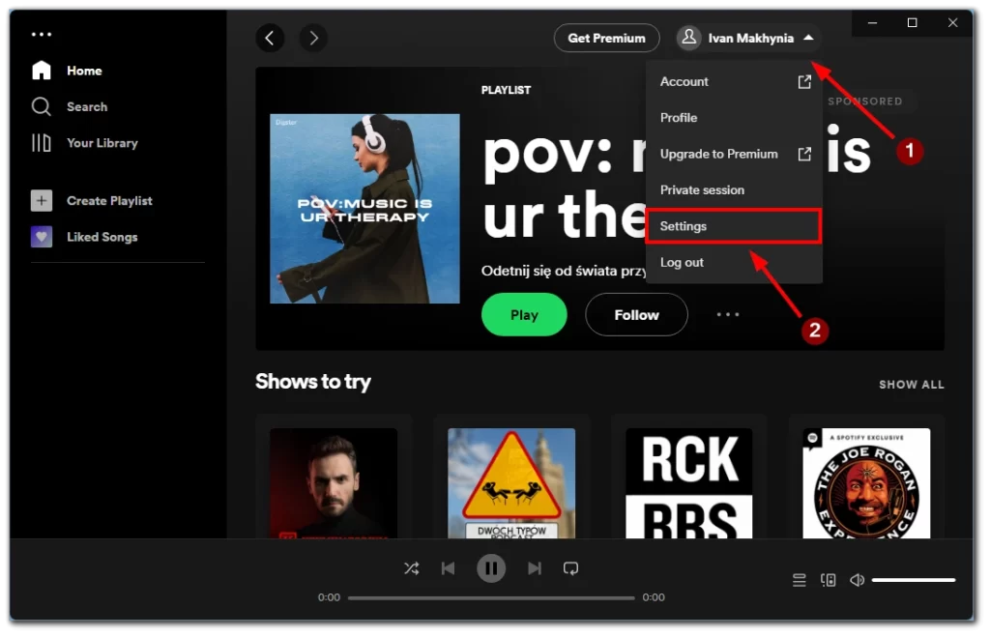
Task: Click the Upgrade to Premium external icon
Action: pyautogui.click(x=804, y=154)
